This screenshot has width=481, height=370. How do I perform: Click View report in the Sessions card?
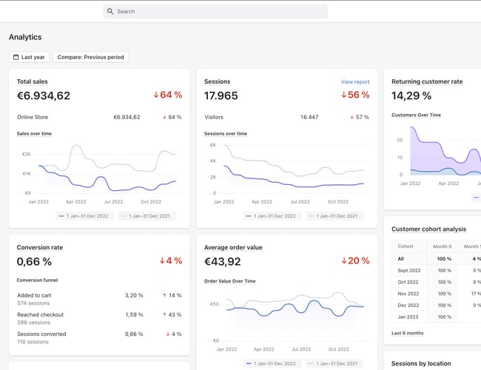point(354,82)
